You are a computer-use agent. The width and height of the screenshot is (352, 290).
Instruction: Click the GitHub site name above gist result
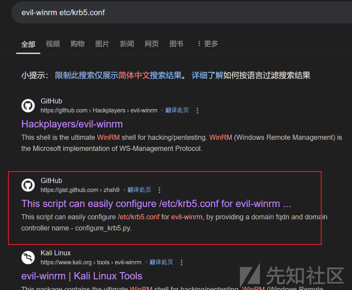click(51, 181)
